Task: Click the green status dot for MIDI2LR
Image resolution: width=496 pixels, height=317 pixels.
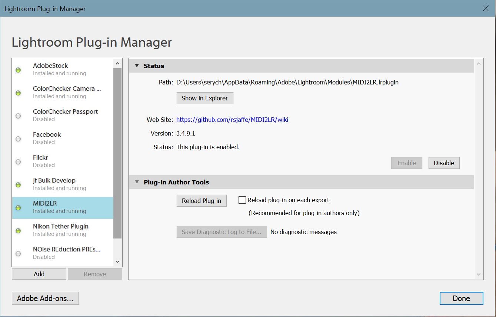Action: [18, 208]
